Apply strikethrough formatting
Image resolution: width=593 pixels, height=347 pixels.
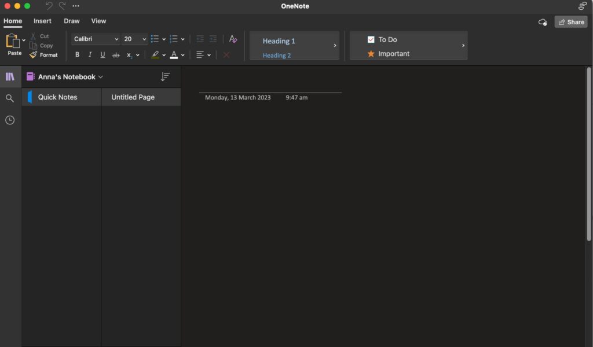(116, 55)
